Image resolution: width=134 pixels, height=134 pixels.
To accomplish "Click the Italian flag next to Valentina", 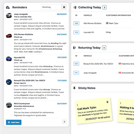I will click(x=120, y=64).
